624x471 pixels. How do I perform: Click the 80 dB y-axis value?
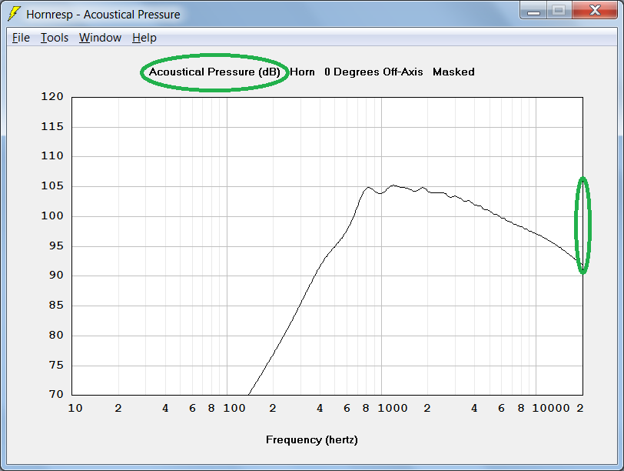coord(56,335)
